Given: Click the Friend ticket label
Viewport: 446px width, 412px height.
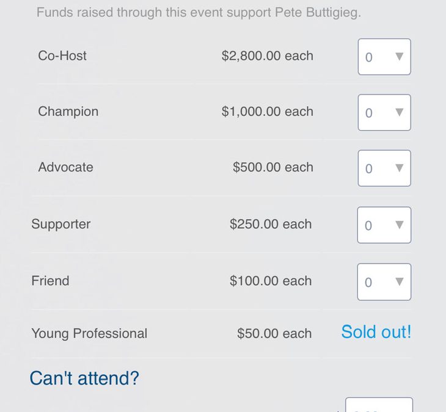Looking at the screenshot, I should pyautogui.click(x=50, y=281).
